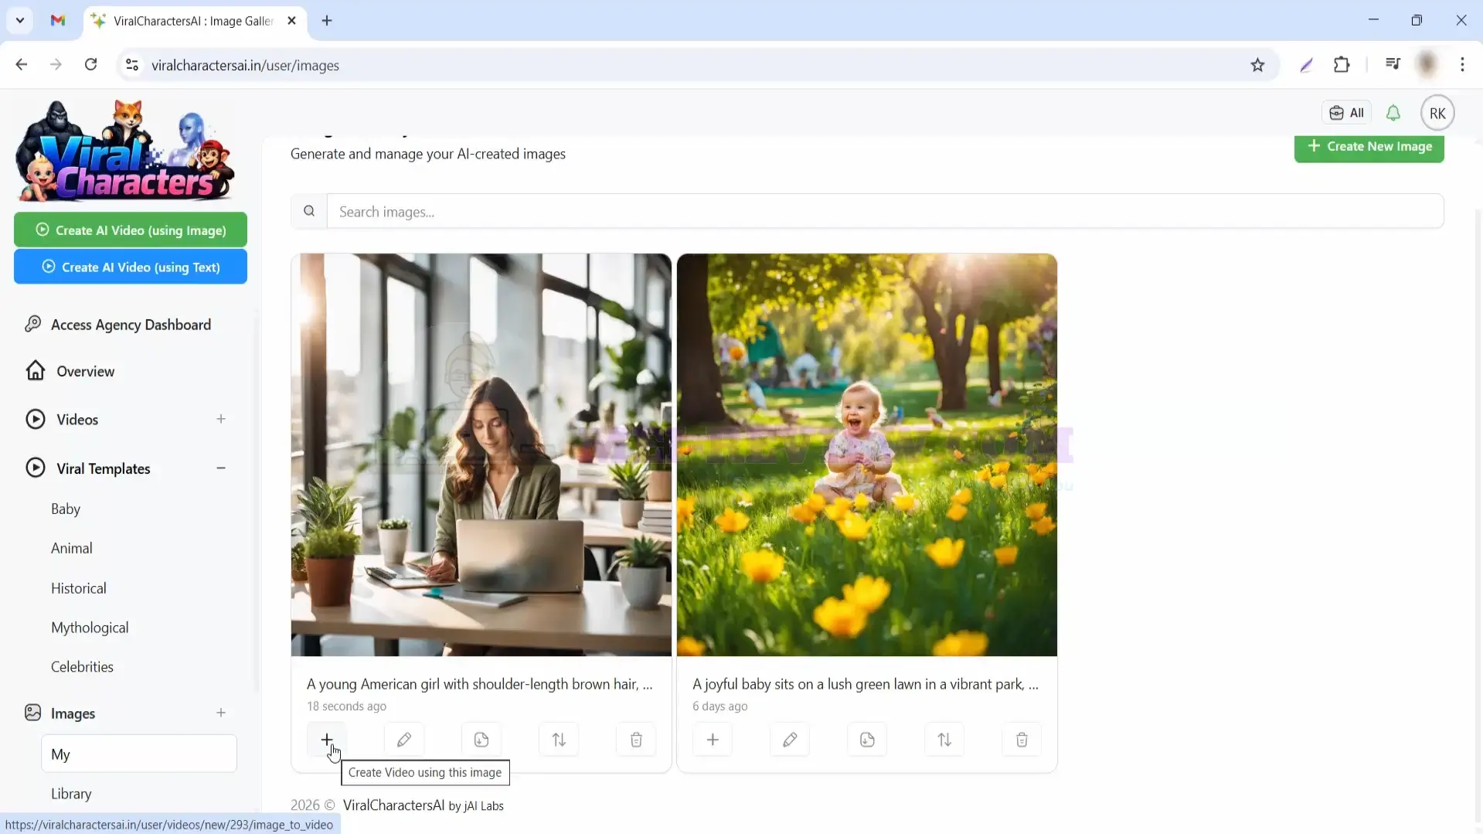Click Create AI Video (using Image) button
This screenshot has width=1483, height=834.
tap(131, 230)
